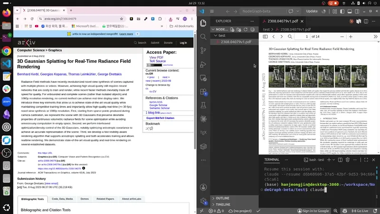Open the Run and Debug view

coord(203,64)
